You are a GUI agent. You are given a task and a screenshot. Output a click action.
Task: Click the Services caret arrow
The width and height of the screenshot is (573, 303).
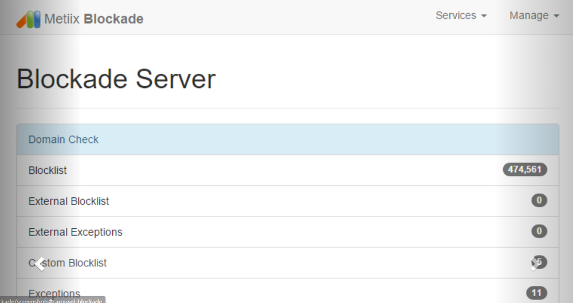484,16
